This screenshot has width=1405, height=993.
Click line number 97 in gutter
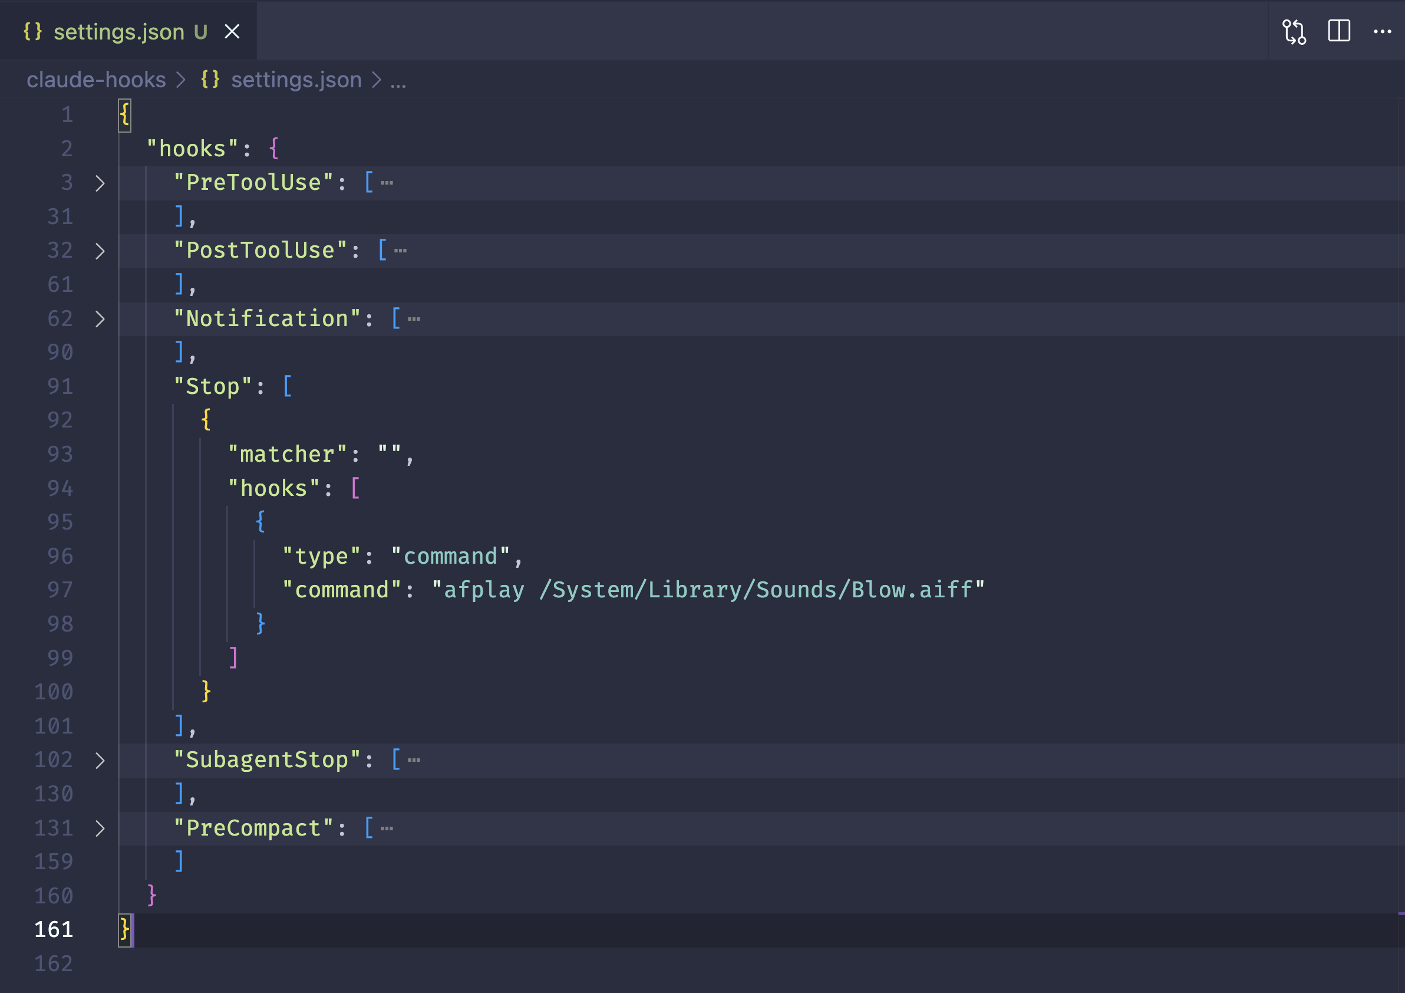pyautogui.click(x=60, y=590)
